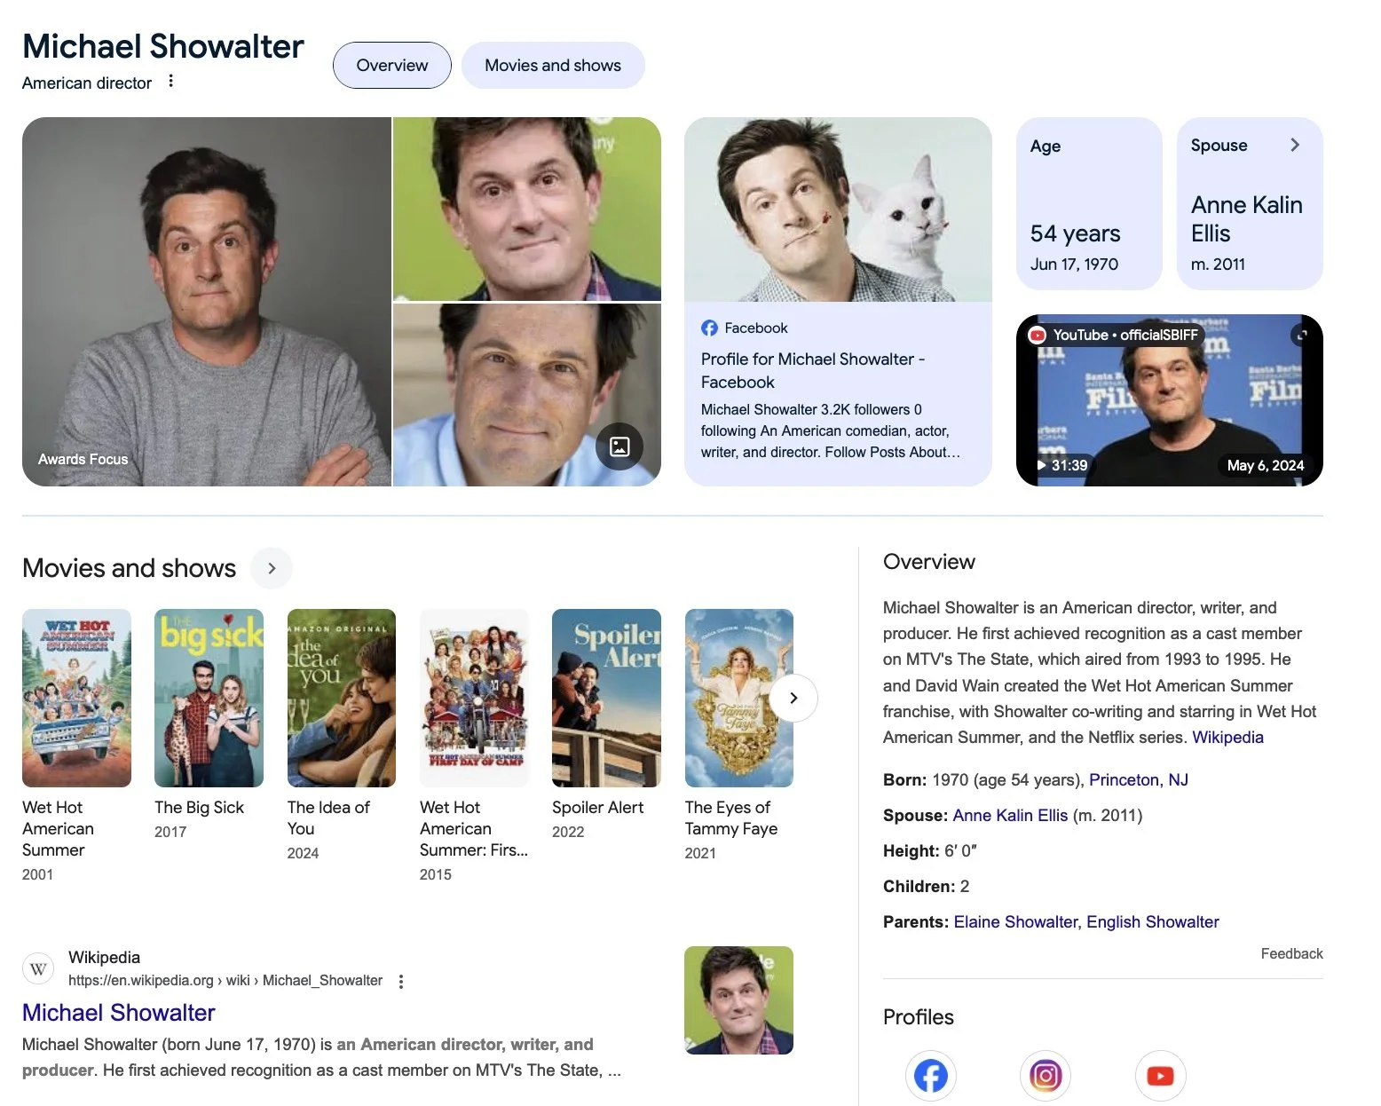Click the Wikipedia link in Overview text
The height and width of the screenshot is (1106, 1381).
click(1227, 737)
